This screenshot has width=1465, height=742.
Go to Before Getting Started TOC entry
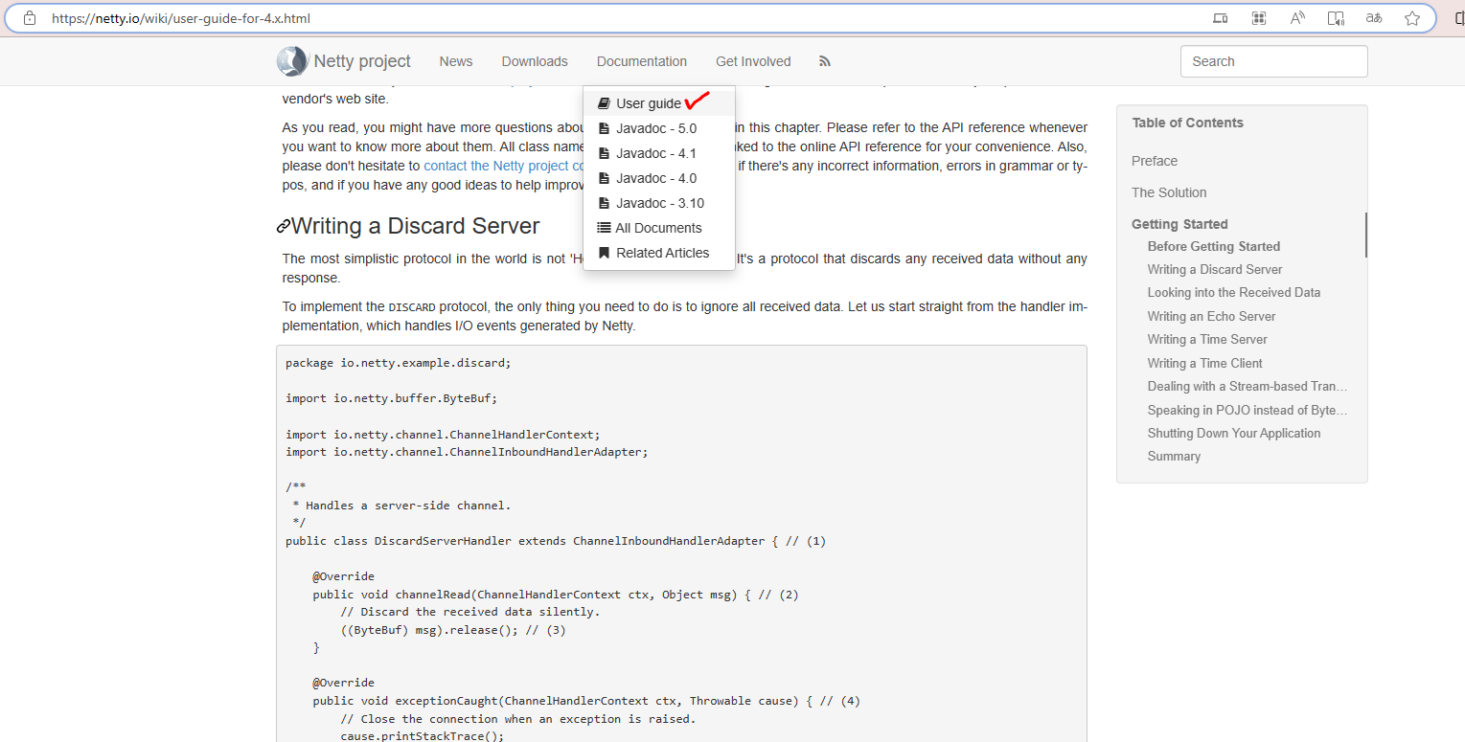click(1214, 246)
